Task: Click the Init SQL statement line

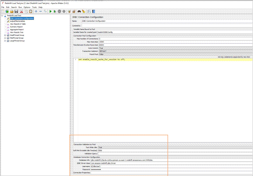Action: click(x=165, y=59)
